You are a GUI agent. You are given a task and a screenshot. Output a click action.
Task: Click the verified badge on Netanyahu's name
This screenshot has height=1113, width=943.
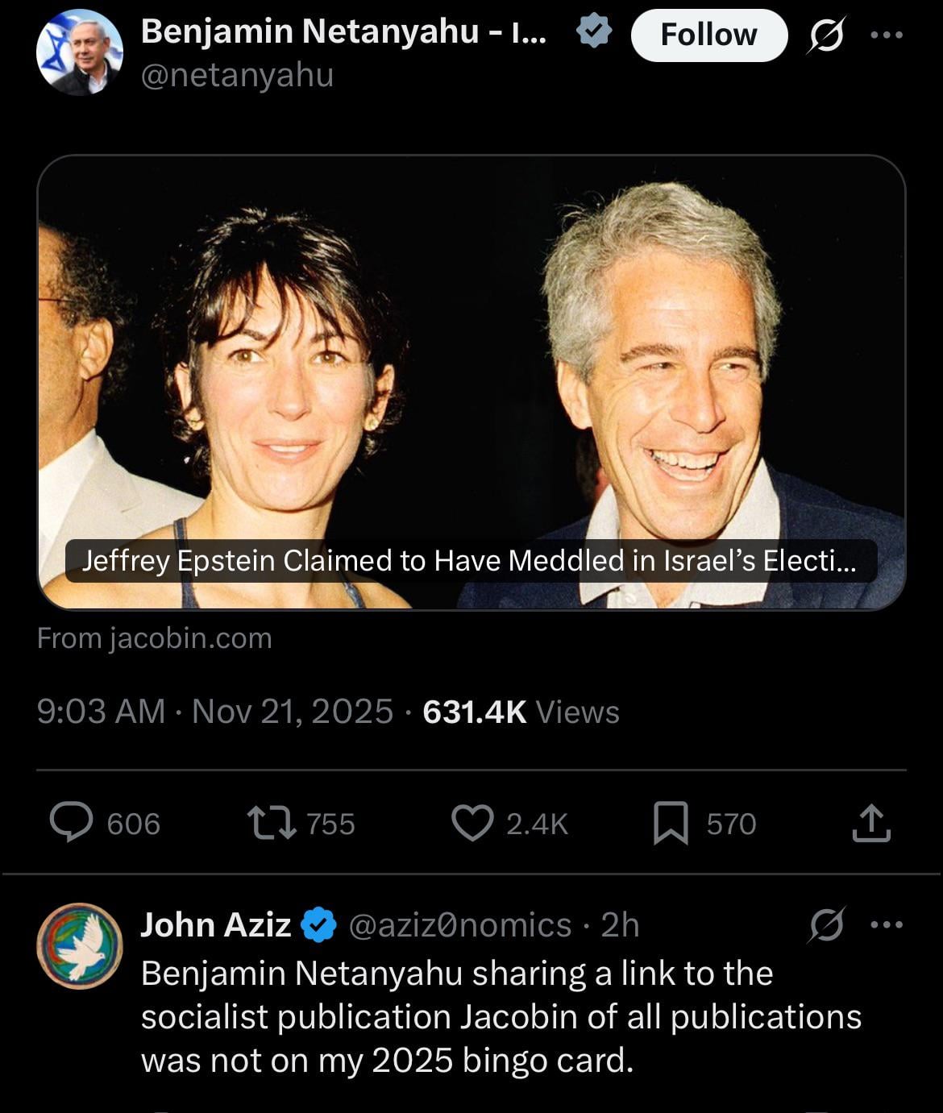pyautogui.click(x=595, y=32)
